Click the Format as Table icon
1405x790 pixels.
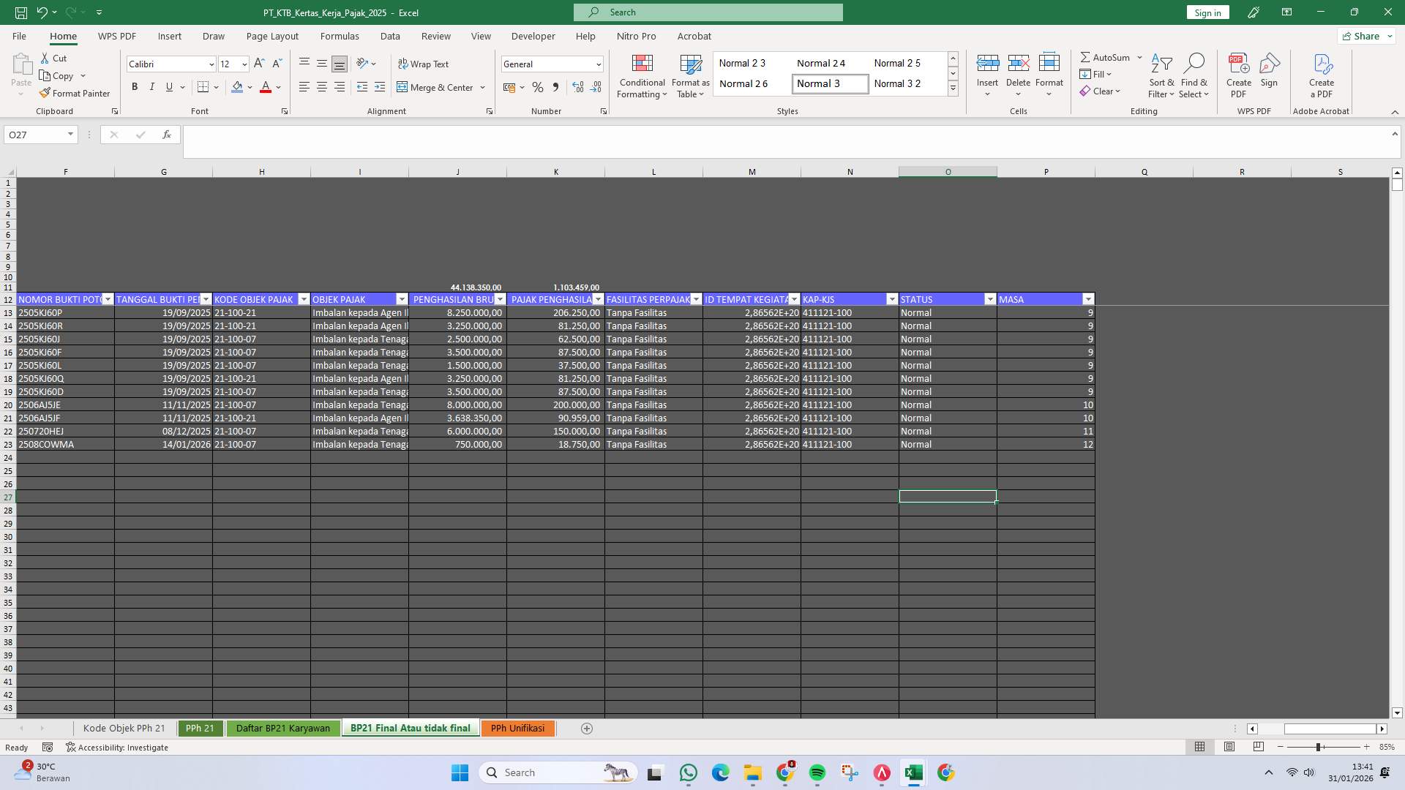point(689,76)
